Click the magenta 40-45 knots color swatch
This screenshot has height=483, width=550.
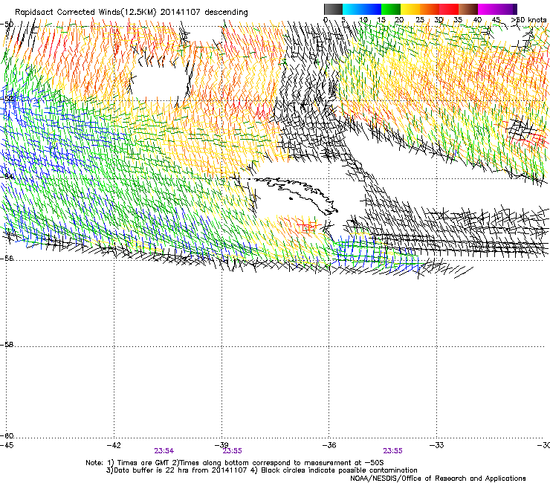pos(488,9)
